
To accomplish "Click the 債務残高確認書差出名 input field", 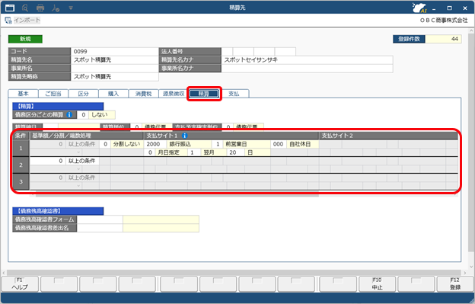I will (x=100, y=228).
